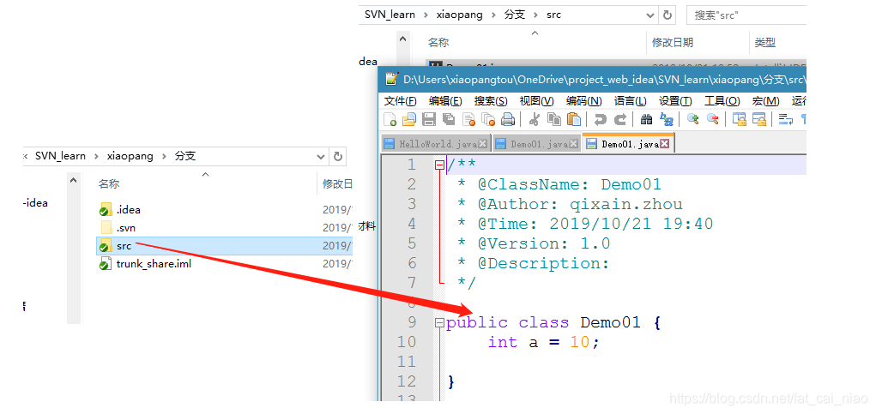Click the Synchronize vertical scrolling lock icon

tap(739, 119)
